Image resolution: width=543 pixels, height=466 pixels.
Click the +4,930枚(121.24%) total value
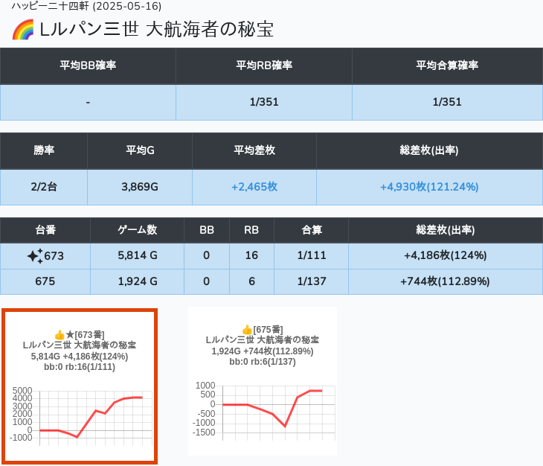(429, 187)
